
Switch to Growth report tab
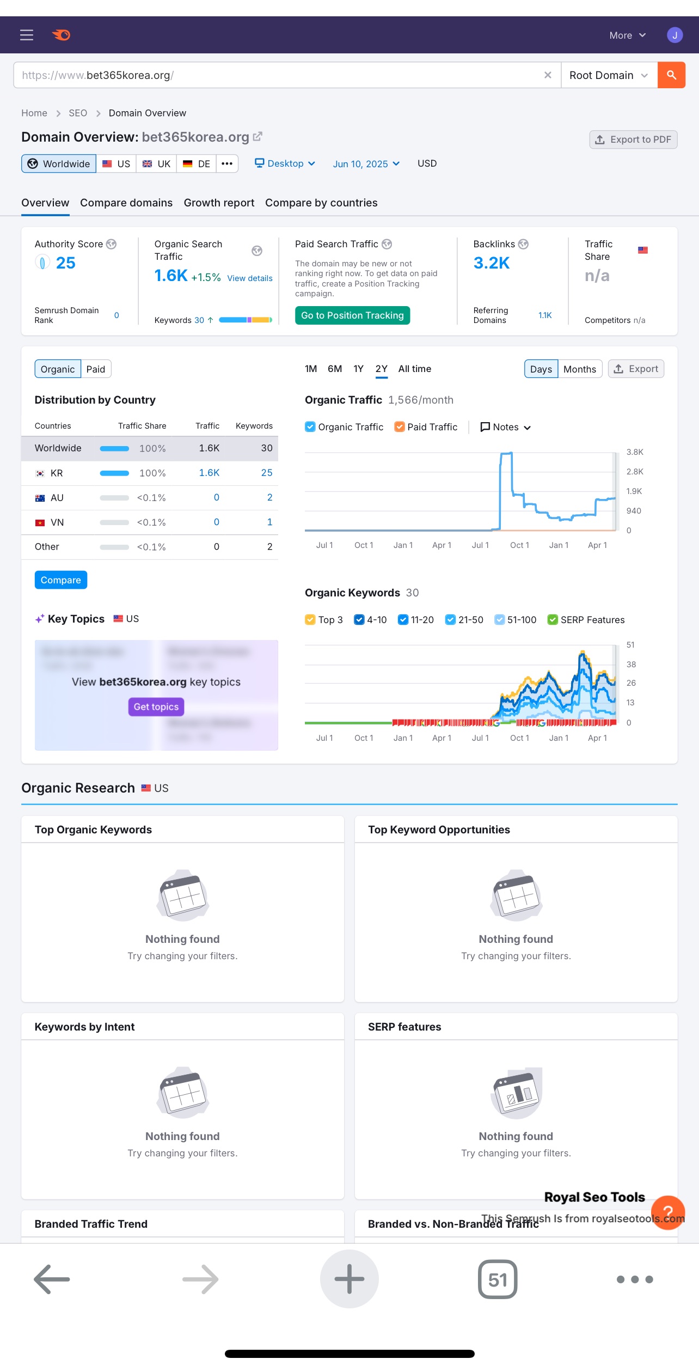click(x=219, y=203)
